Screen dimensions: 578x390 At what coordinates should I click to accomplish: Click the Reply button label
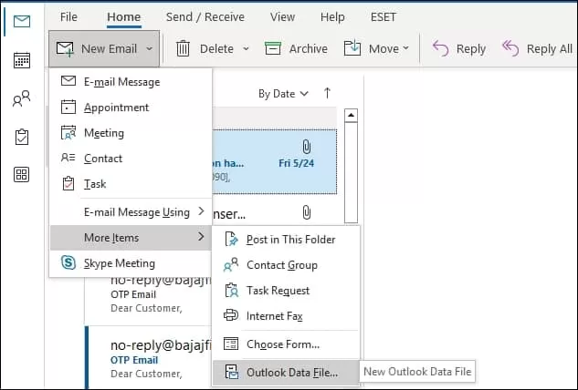coord(471,48)
